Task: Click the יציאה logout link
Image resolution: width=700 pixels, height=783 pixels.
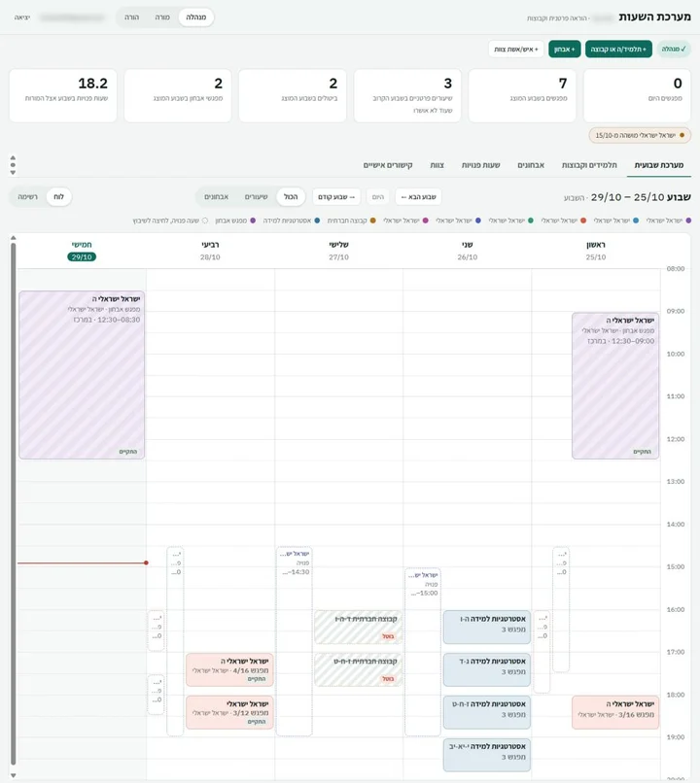Action: point(22,17)
